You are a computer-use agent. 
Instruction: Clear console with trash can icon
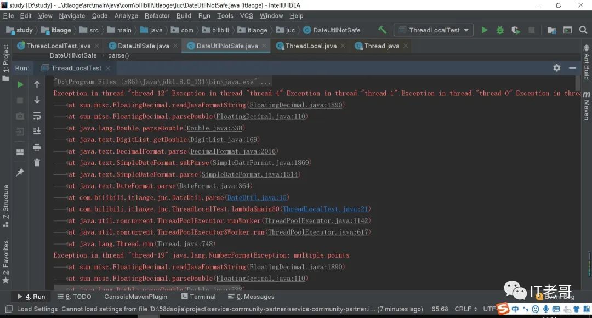[x=37, y=163]
